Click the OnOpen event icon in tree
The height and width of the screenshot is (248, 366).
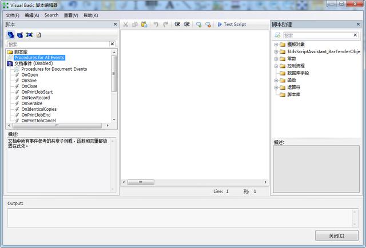(17, 75)
